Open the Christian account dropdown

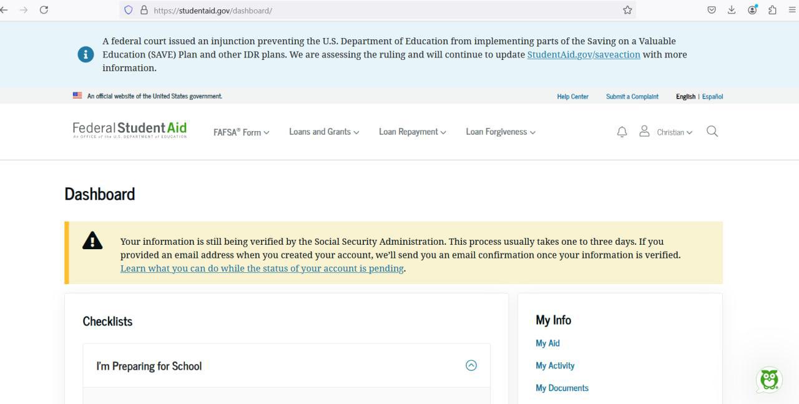tap(674, 132)
